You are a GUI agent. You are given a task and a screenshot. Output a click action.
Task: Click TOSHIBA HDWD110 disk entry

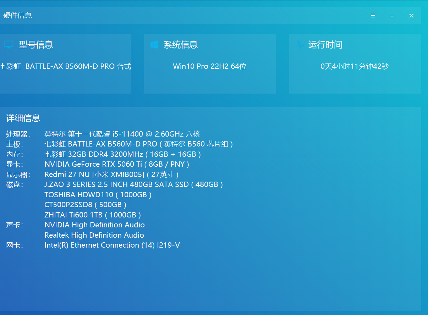98,195
